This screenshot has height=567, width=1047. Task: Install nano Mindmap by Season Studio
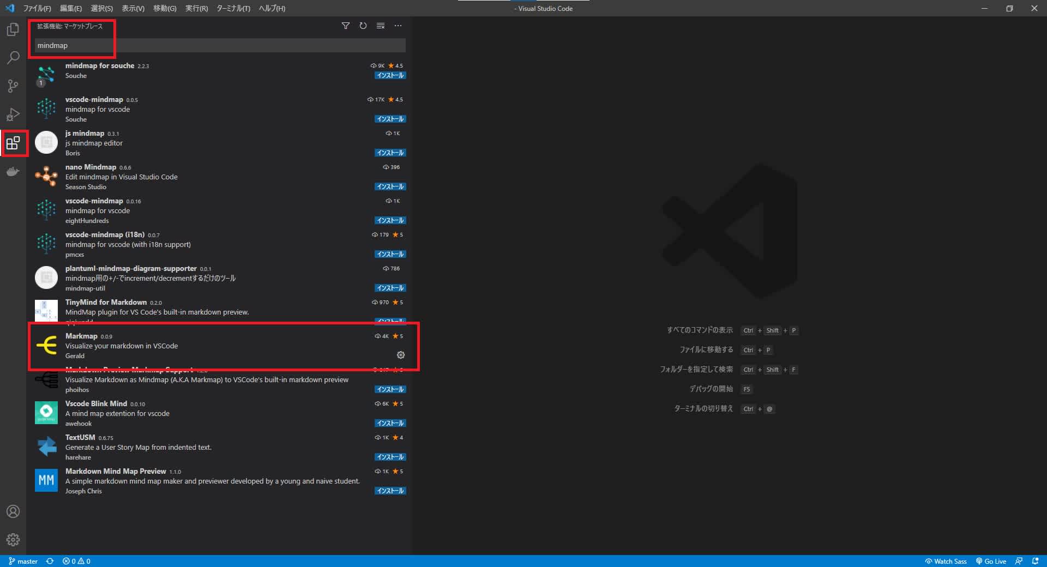390,186
